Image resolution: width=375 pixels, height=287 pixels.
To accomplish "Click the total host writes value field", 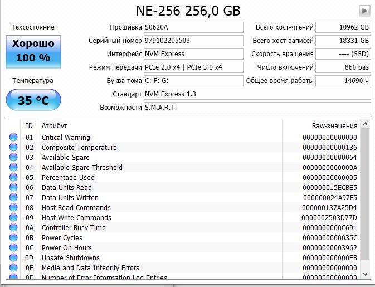I will (343, 41).
